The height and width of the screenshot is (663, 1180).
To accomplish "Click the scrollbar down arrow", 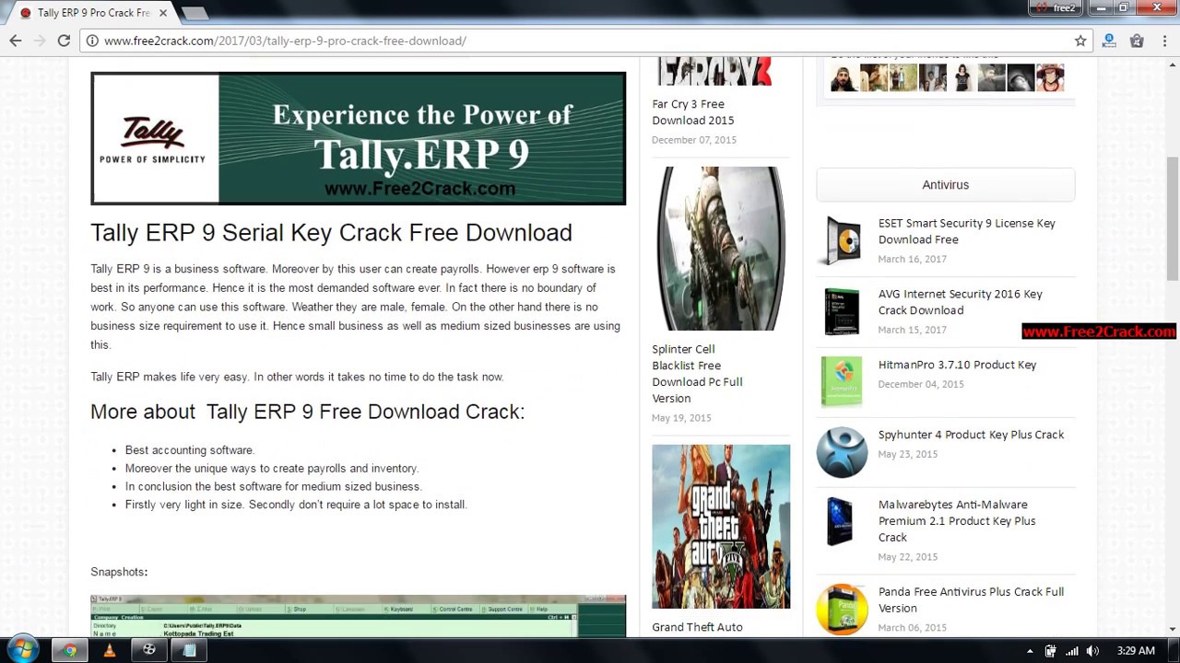I will (1173, 629).
